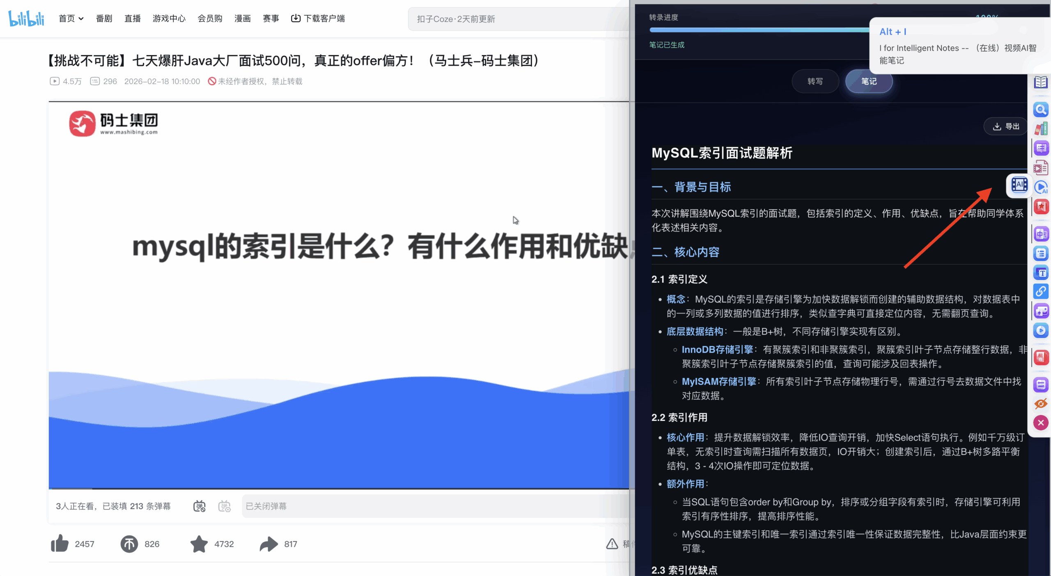Viewport: 1051px width, 576px height.
Task: Go to 游戏中心 in navigation bar
Action: pyautogui.click(x=169, y=18)
